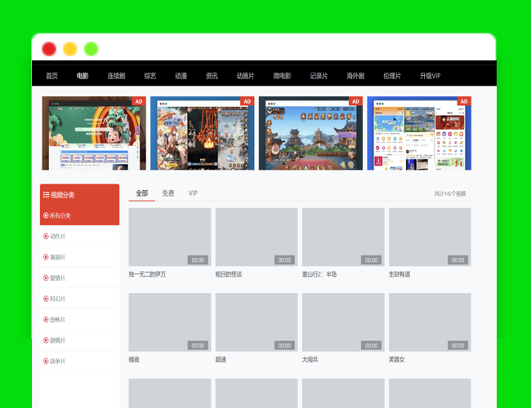This screenshot has height=408, width=531.
Task: Switch to the 全部 tab
Action: point(142,193)
